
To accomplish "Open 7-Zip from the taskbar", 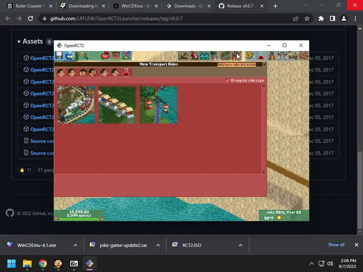I will 74,263.
